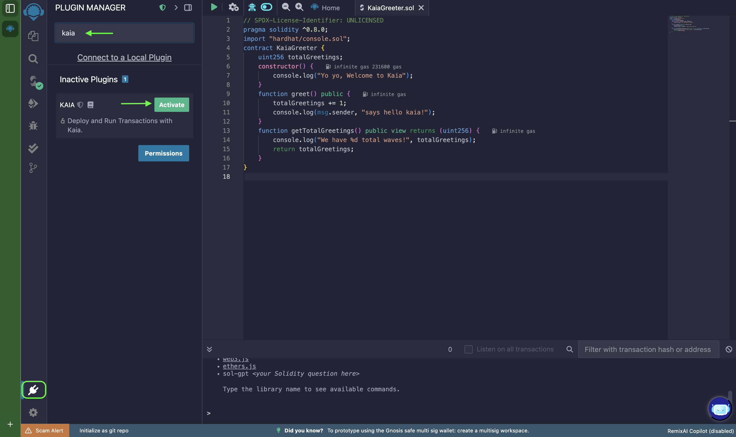Click line number 18 in the gutter
Screen dimensions: 736x437
point(226,176)
